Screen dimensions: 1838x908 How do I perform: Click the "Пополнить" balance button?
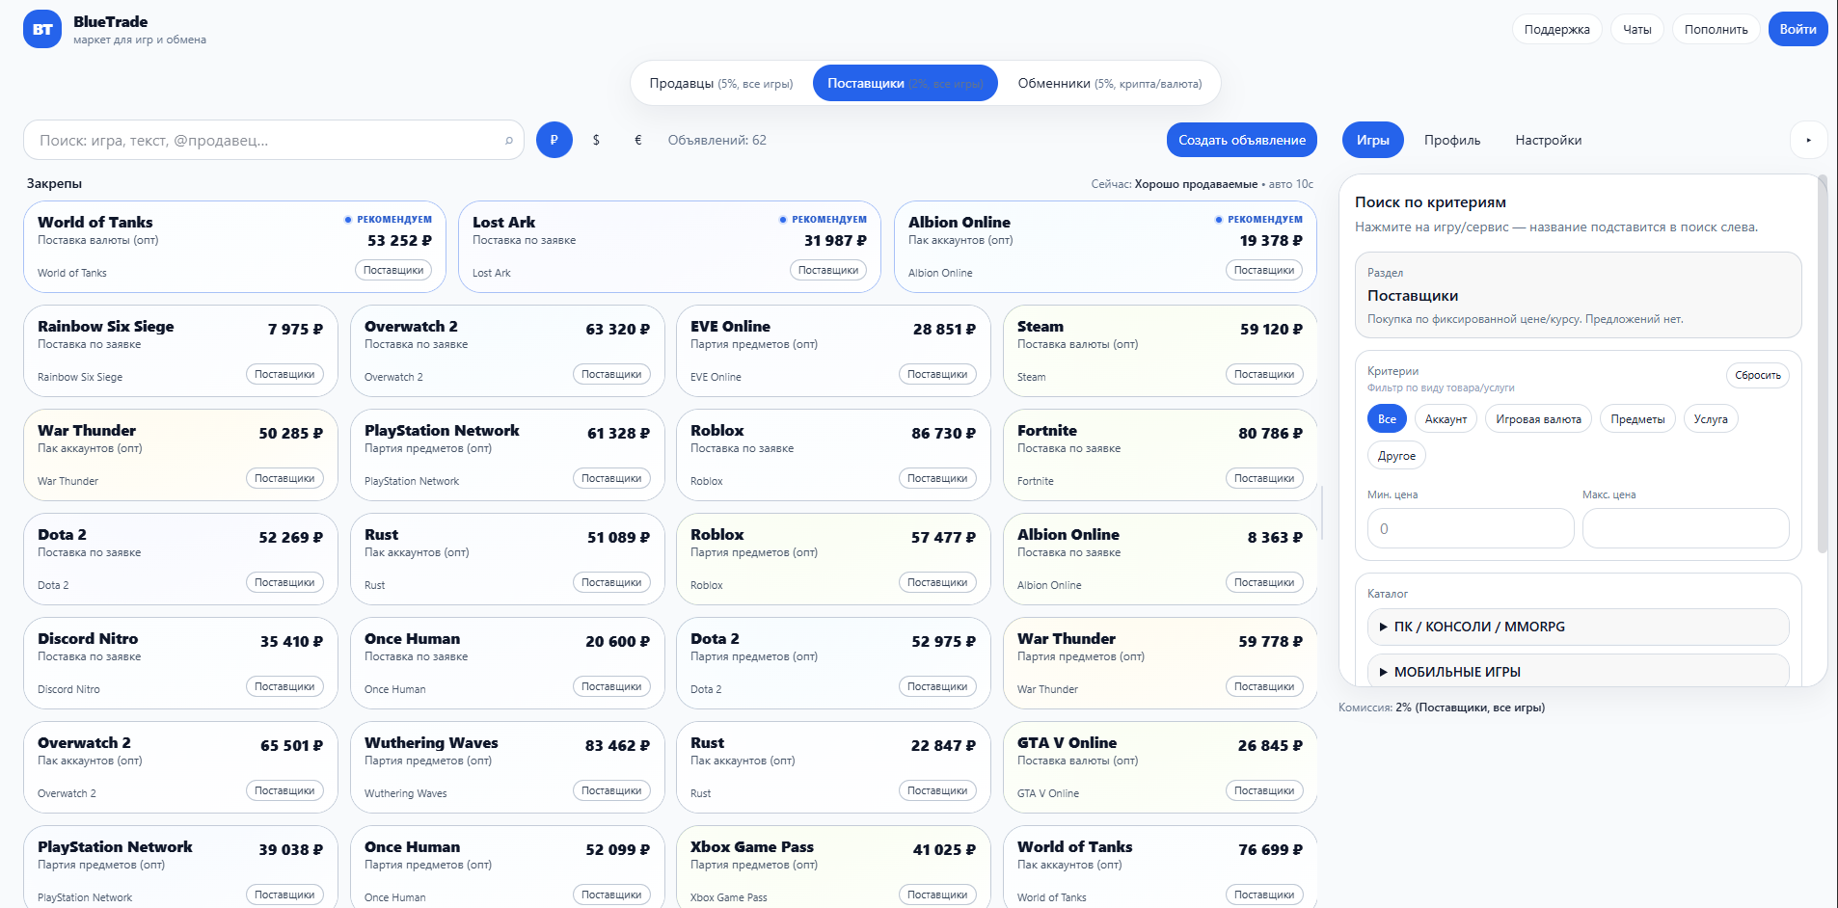1716,29
